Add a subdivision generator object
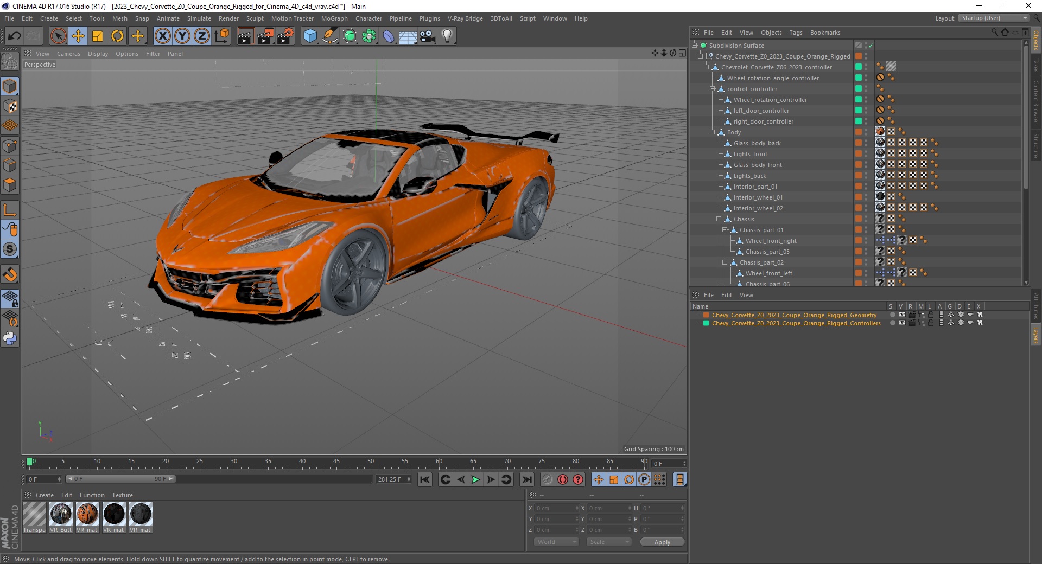This screenshot has height=564, width=1042. (x=350, y=36)
